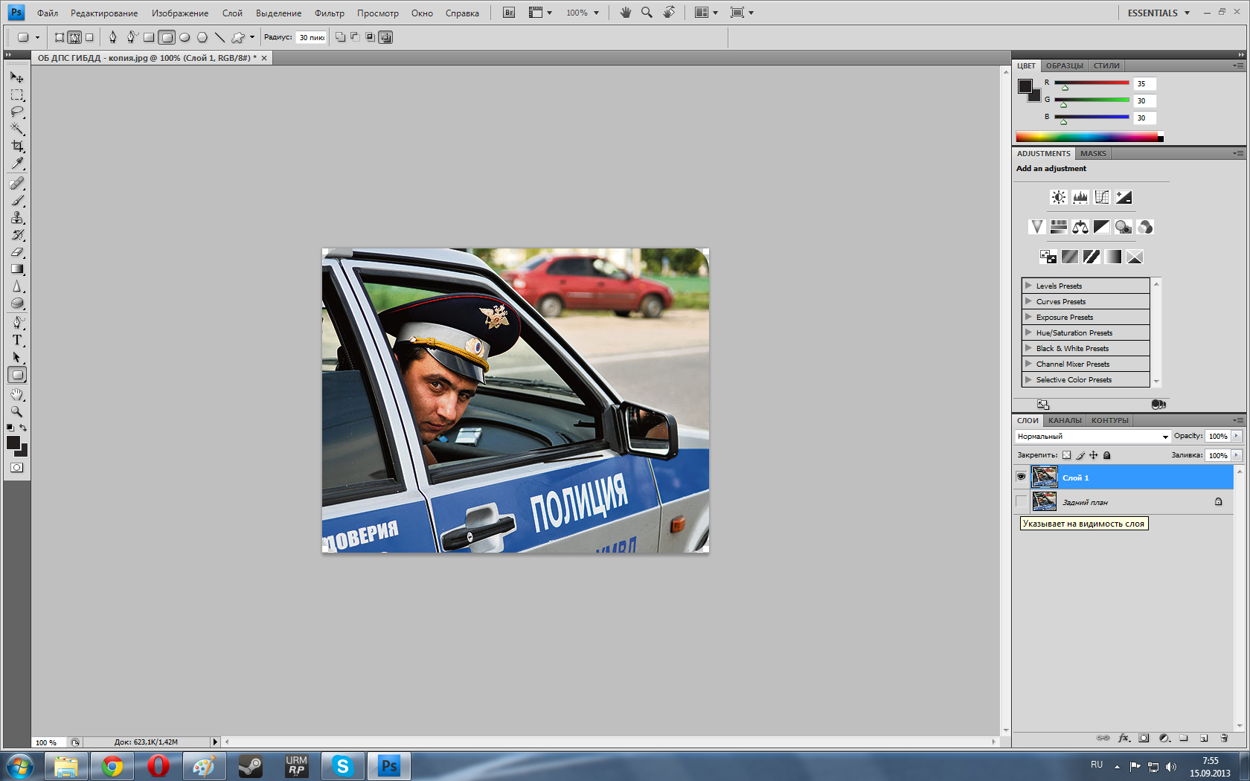Toggle Quick Mask mode
1250x781 pixels.
(x=16, y=468)
